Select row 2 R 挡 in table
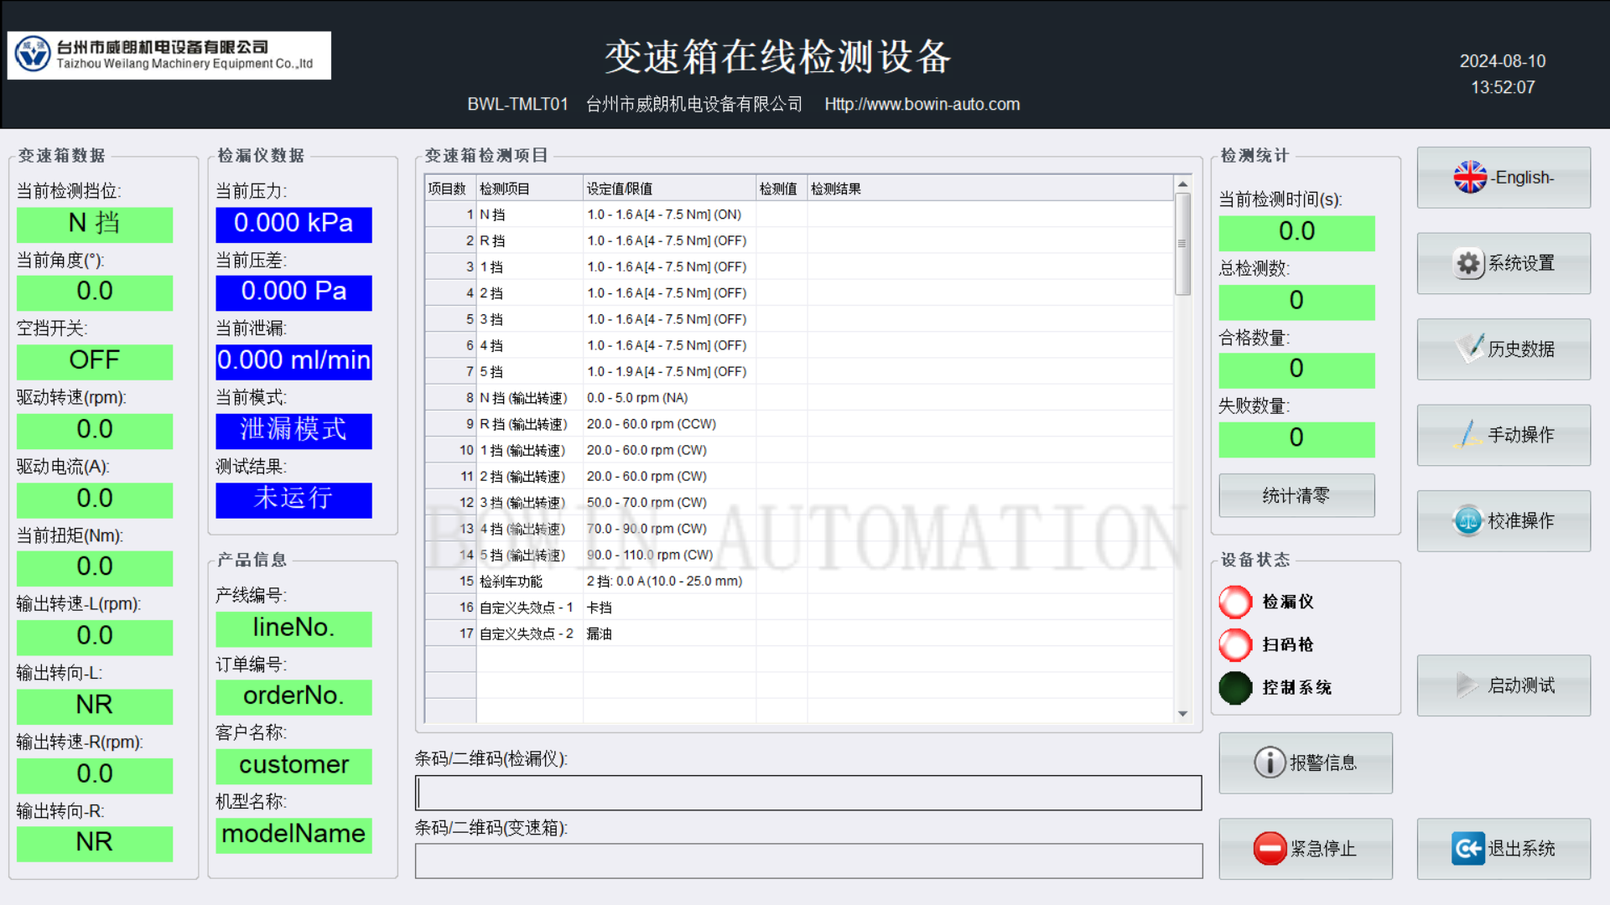This screenshot has height=905, width=1610. click(798, 240)
